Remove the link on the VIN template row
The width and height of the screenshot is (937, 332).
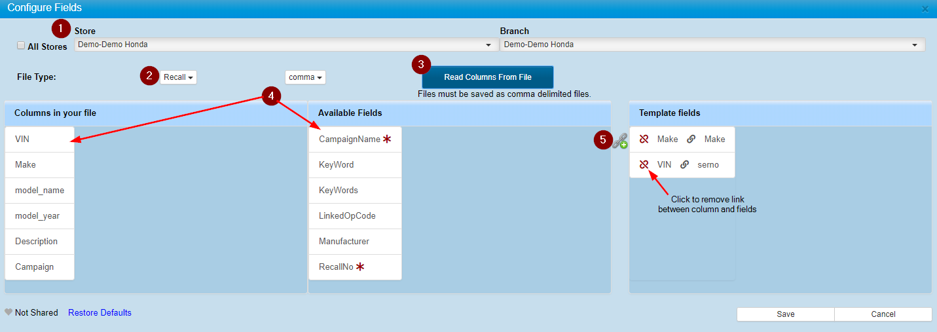[644, 165]
